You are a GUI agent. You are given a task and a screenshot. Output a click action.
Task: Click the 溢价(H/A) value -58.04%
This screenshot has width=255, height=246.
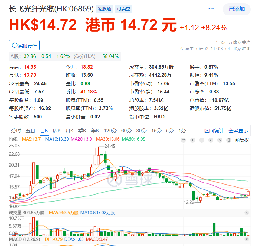(110, 57)
